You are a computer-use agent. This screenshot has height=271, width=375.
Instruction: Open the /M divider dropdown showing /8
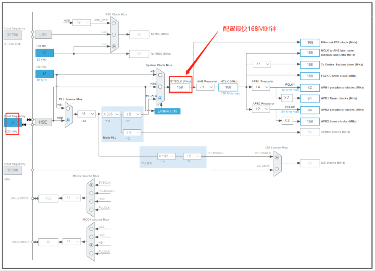click(86, 114)
